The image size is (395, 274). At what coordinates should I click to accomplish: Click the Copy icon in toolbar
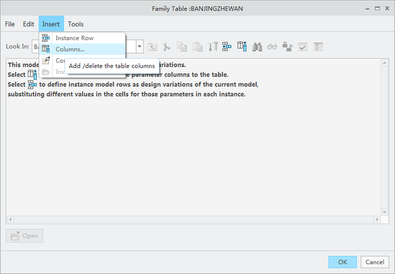coord(182,47)
